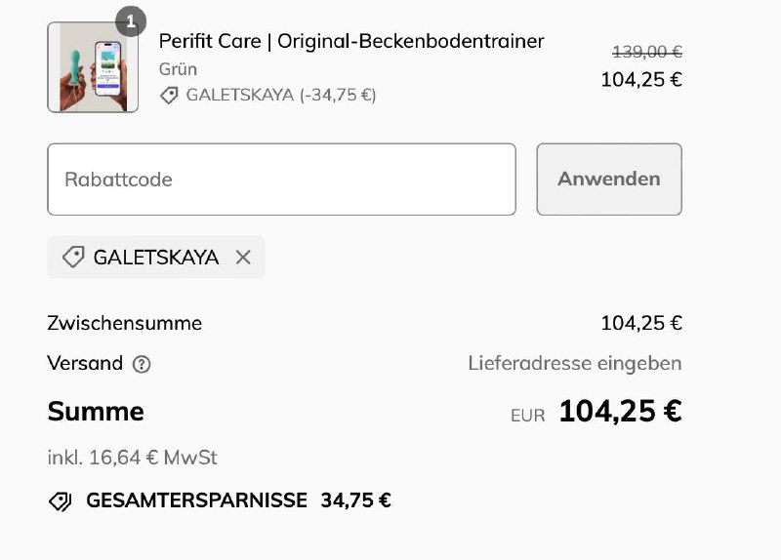Click the savings tag icon beside GESAMTERSPARNISSE

tap(61, 501)
